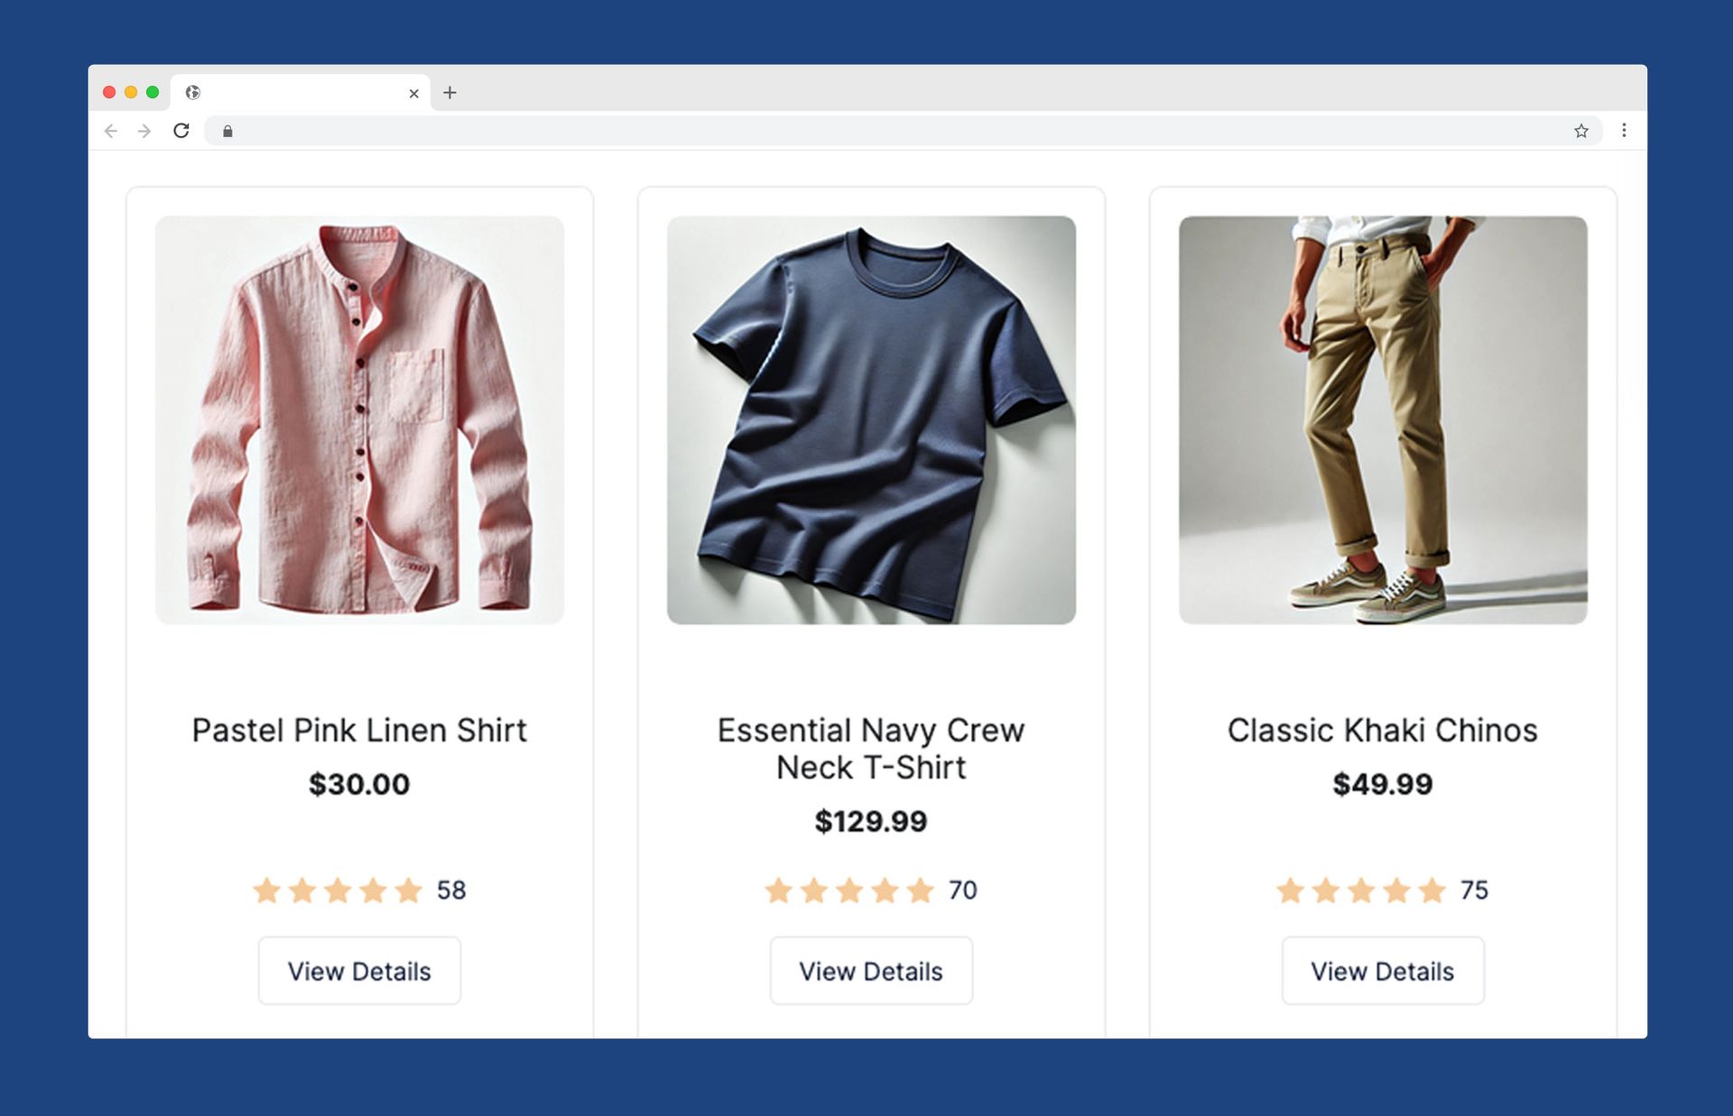This screenshot has width=1733, height=1116.
Task: Click a rating star for Classic Khaki Chinos
Action: pyautogui.click(x=1358, y=890)
